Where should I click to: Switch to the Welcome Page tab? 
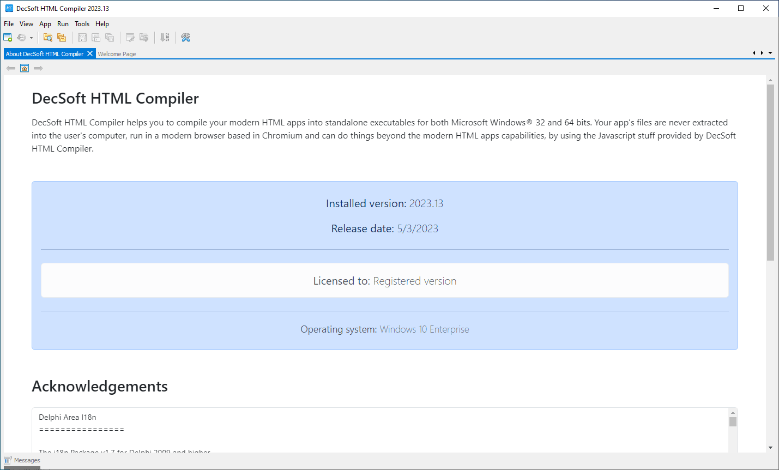coord(117,54)
